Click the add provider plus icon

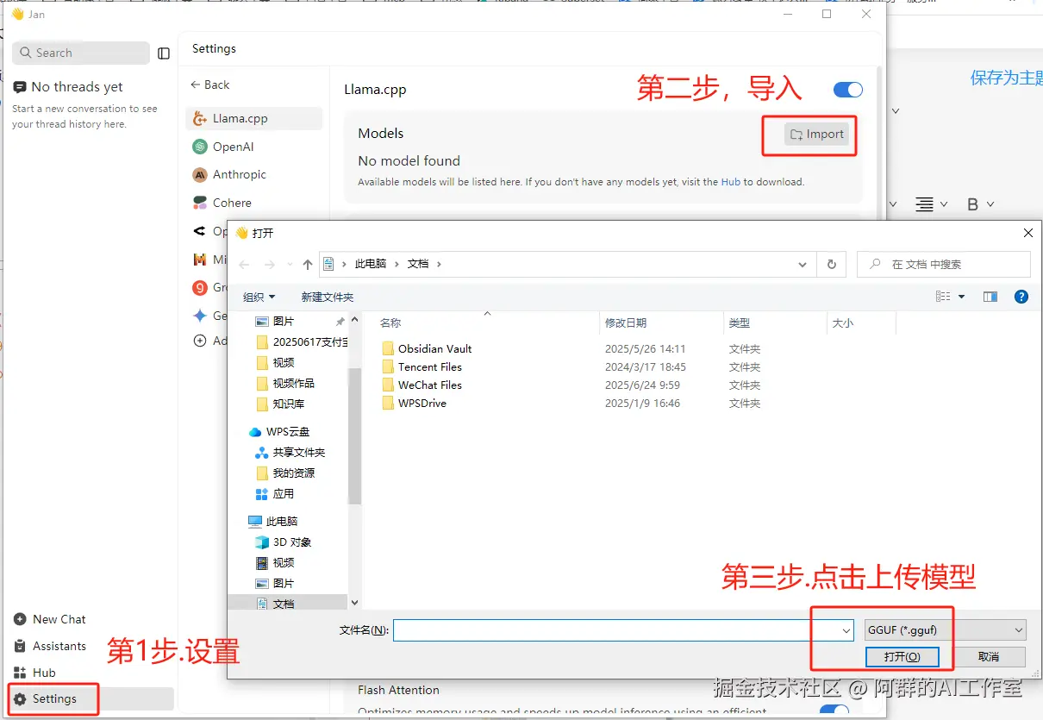click(x=200, y=341)
